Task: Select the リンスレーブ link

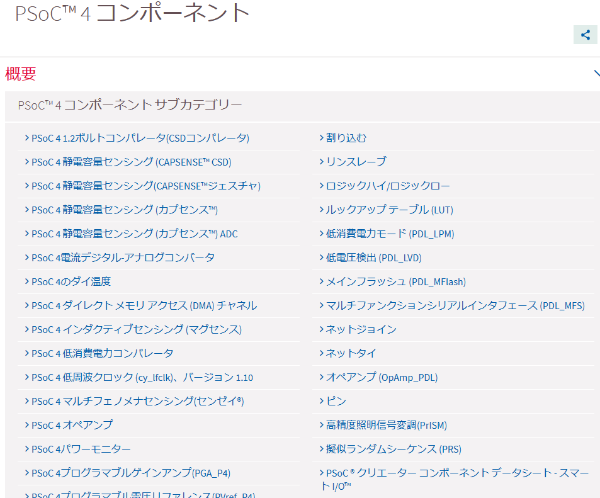Action: [x=356, y=162]
